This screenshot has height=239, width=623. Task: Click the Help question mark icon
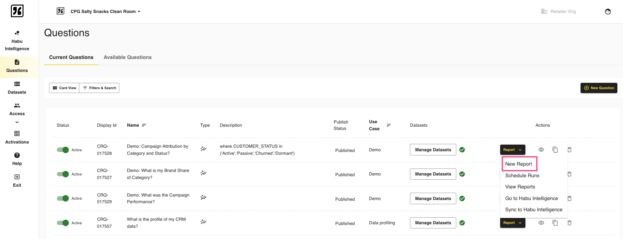pos(17,155)
